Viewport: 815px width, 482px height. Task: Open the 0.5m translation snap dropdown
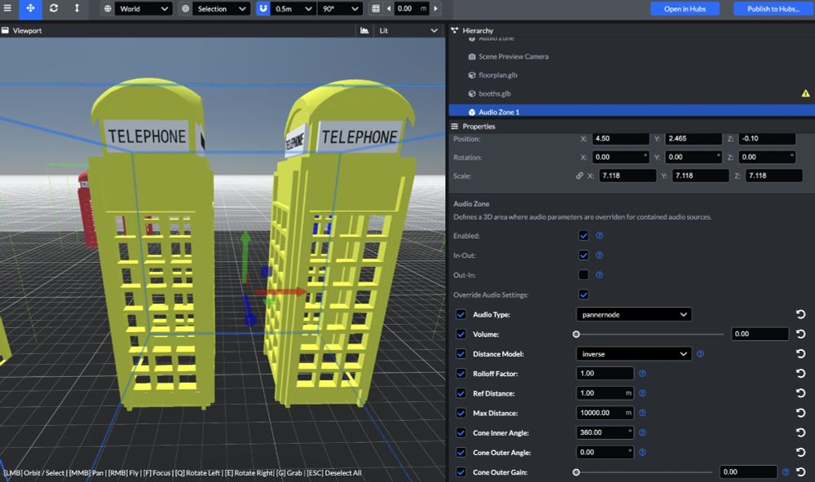point(293,9)
